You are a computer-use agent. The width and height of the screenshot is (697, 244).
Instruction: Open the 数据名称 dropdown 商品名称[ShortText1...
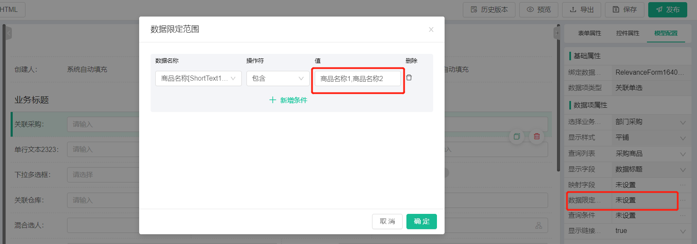coord(199,79)
